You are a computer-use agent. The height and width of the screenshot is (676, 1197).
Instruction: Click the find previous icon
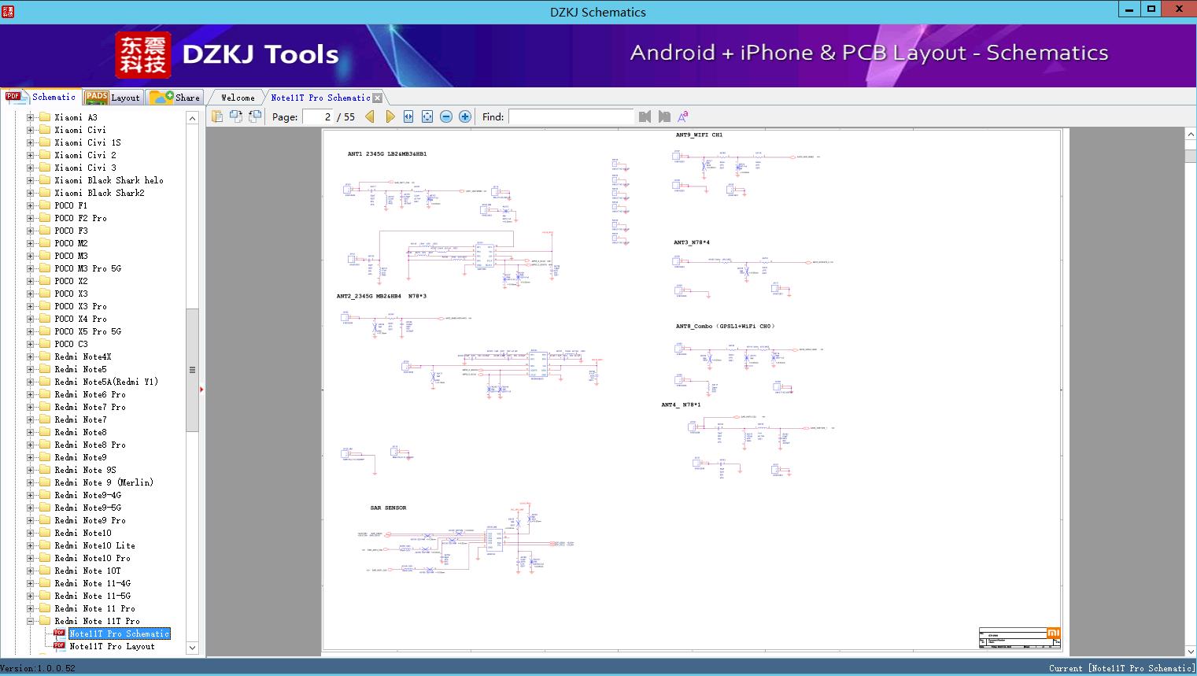coord(645,116)
